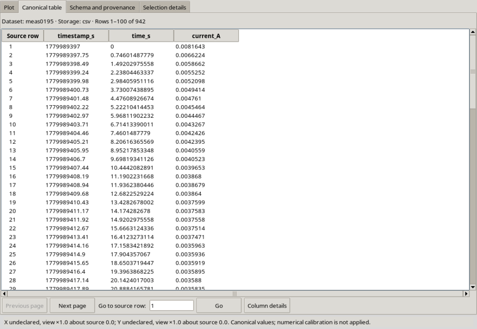
Task: Select timestamp 1779989410.43
Action: click(x=67, y=202)
